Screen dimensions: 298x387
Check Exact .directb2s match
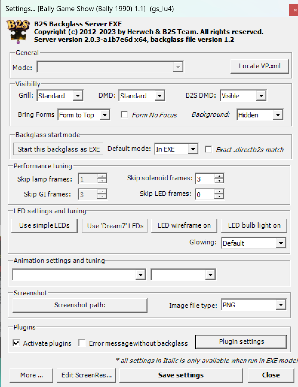click(208, 149)
